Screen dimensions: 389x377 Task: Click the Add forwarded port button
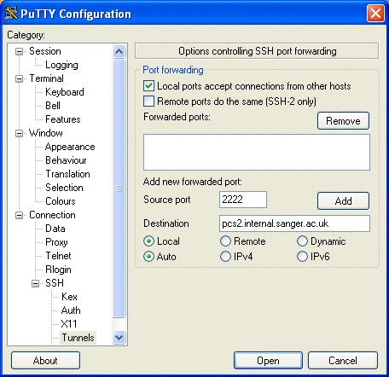click(343, 201)
